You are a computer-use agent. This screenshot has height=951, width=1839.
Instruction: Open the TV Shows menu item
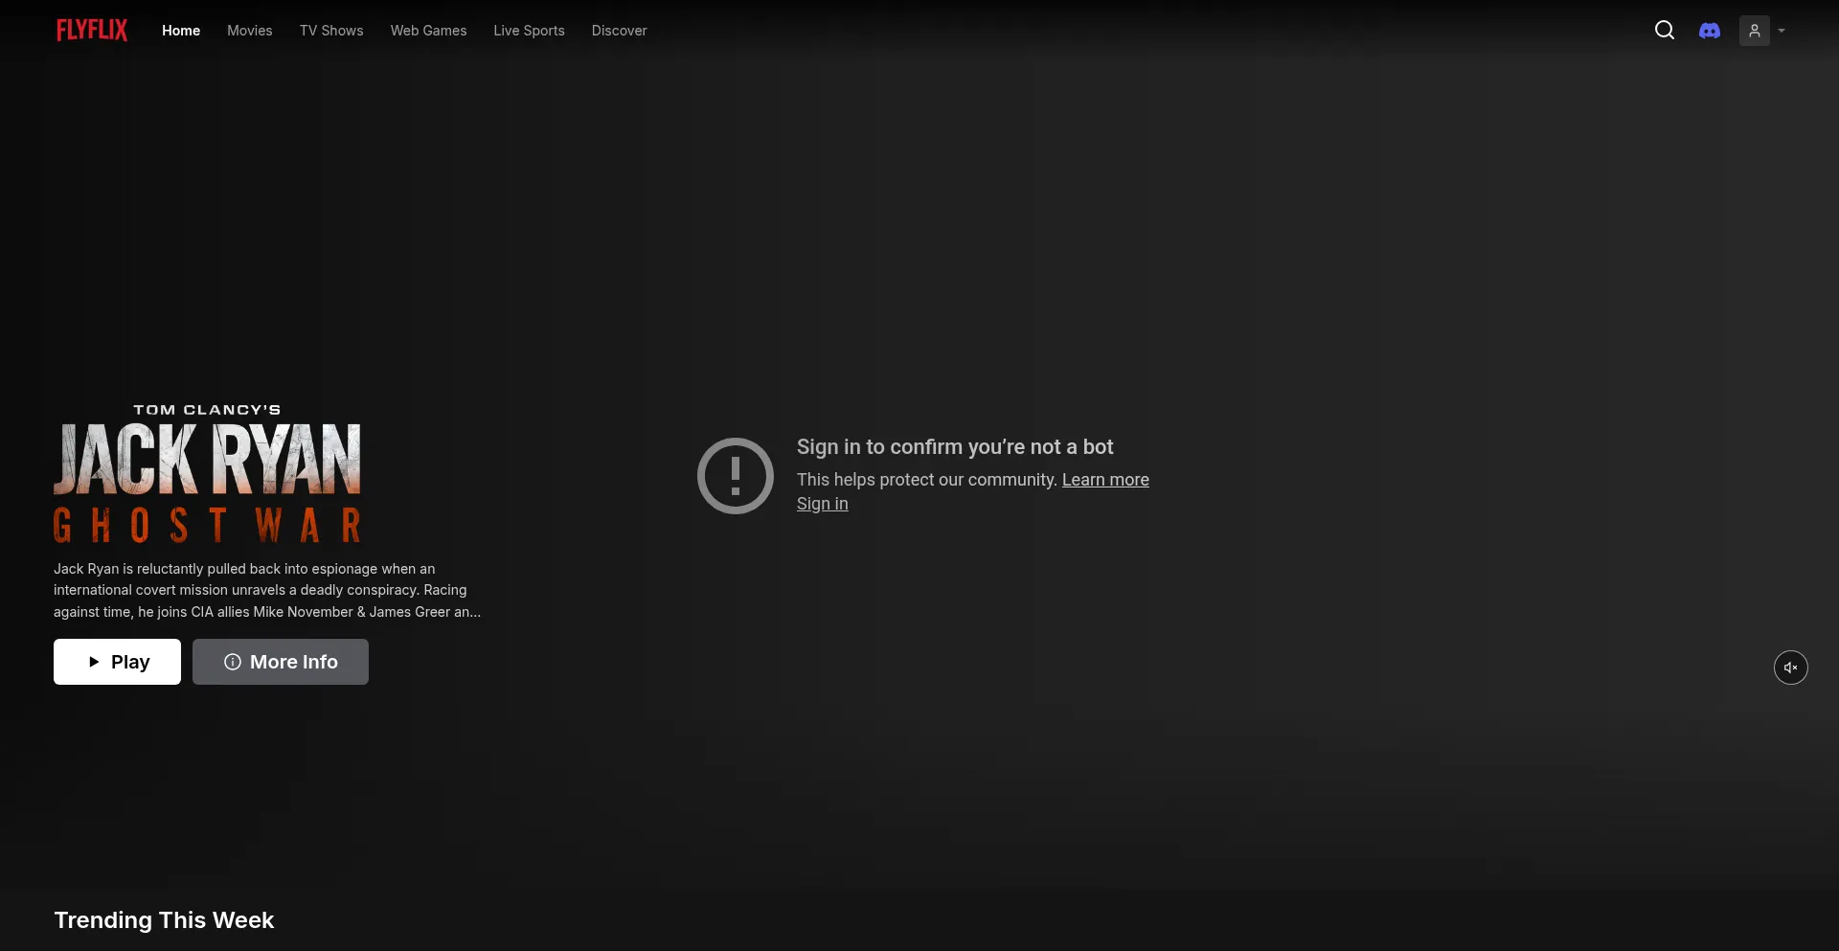331,31
